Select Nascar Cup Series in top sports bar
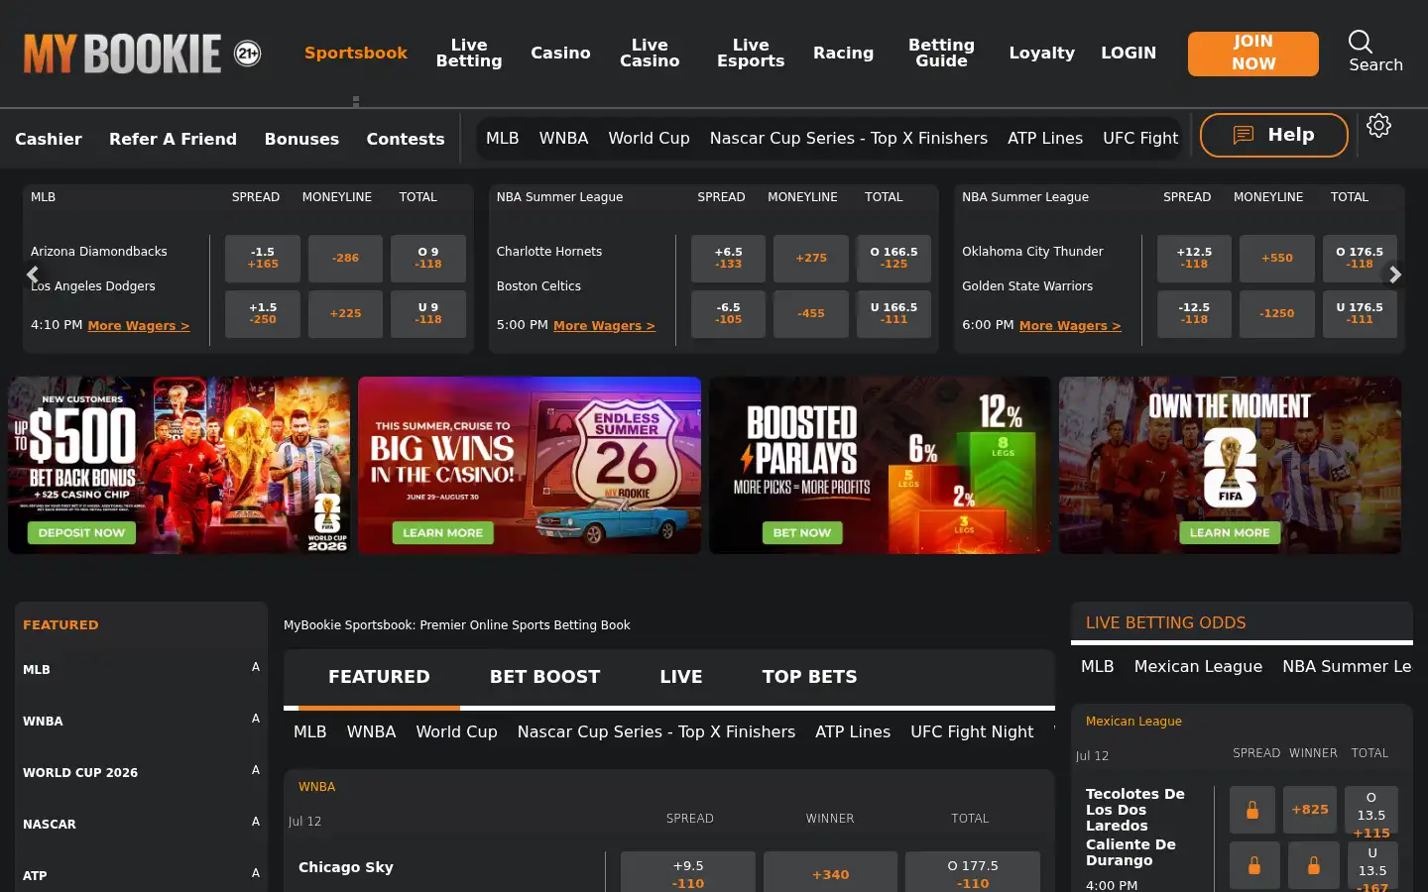The image size is (1428, 892). click(x=848, y=138)
